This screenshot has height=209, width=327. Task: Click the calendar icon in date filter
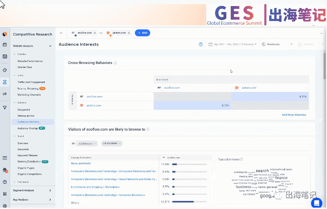(210, 44)
